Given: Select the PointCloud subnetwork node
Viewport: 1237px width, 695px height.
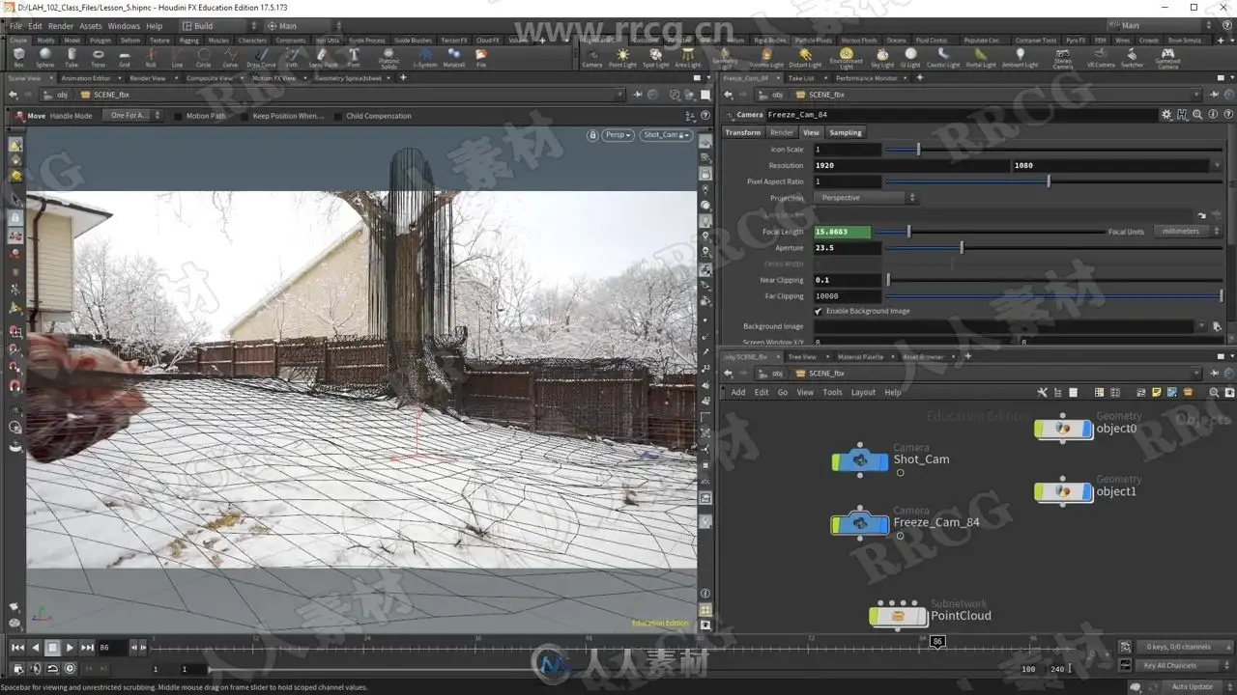Looking at the screenshot, I should (898, 615).
